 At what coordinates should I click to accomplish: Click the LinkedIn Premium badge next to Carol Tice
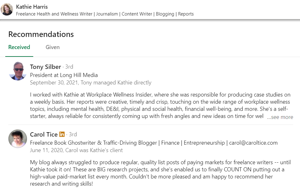tap(62, 134)
